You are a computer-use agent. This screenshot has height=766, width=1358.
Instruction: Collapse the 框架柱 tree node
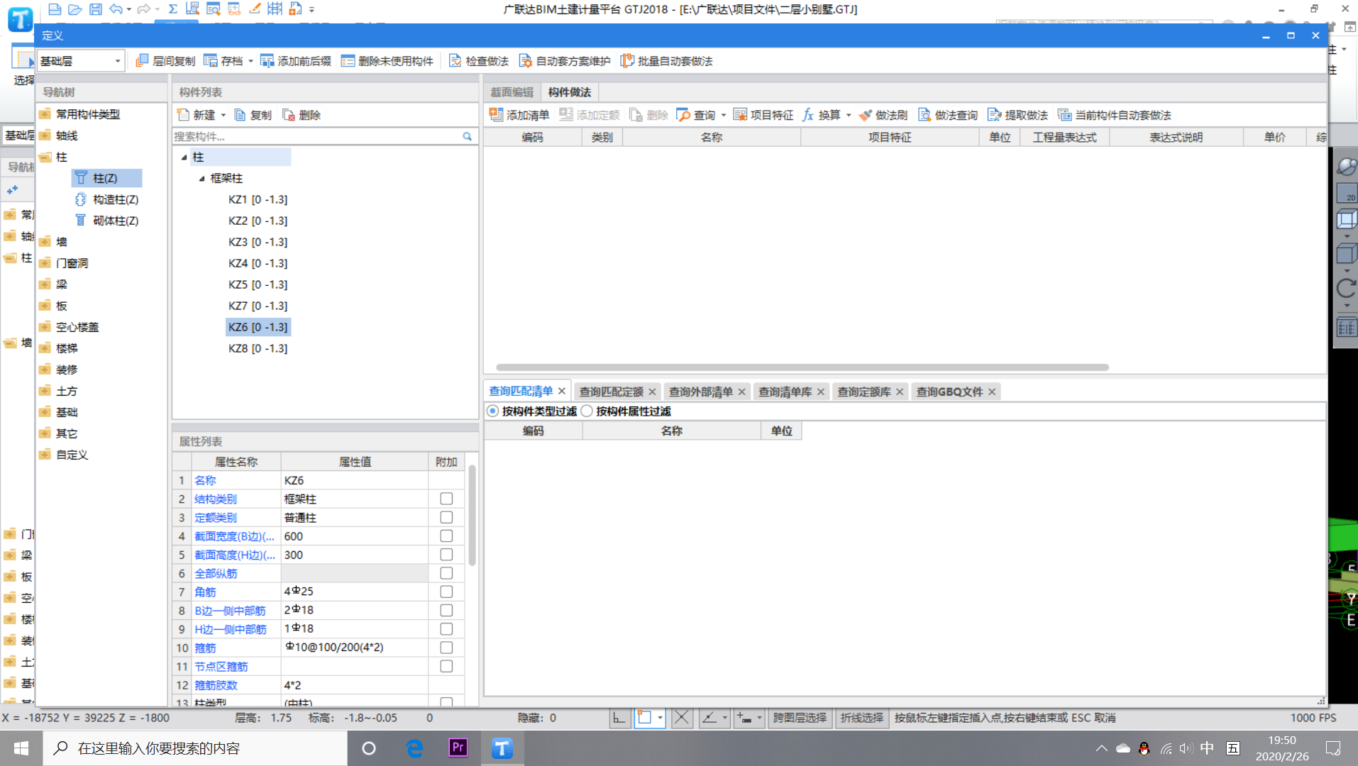(202, 179)
